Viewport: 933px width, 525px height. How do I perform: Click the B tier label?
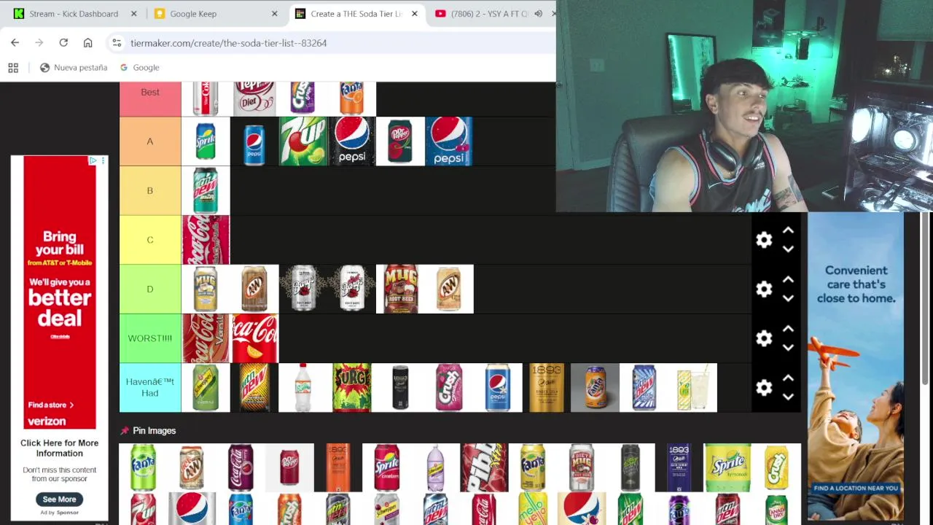click(150, 190)
